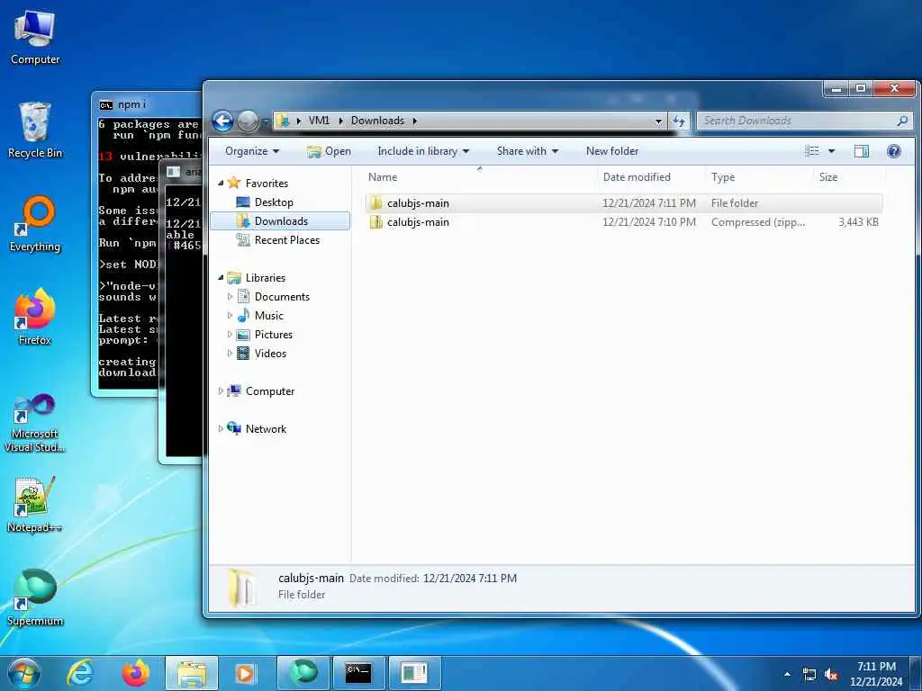Open the recent pages dropdown beside Forward

[x=265, y=121]
